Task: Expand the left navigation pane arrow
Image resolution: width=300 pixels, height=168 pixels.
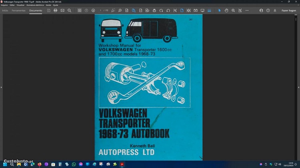Action: click(1, 87)
